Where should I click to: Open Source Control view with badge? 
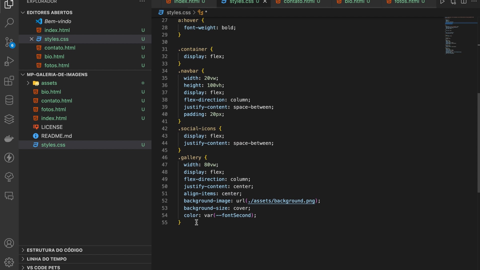[9, 42]
